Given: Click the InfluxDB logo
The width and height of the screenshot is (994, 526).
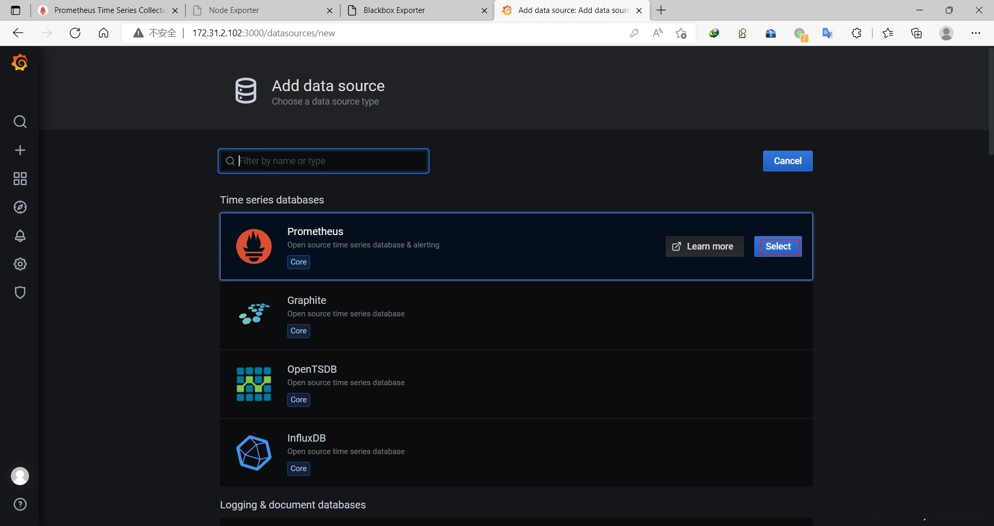Looking at the screenshot, I should (254, 453).
